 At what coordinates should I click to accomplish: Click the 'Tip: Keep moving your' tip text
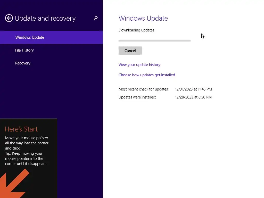(x=24, y=153)
